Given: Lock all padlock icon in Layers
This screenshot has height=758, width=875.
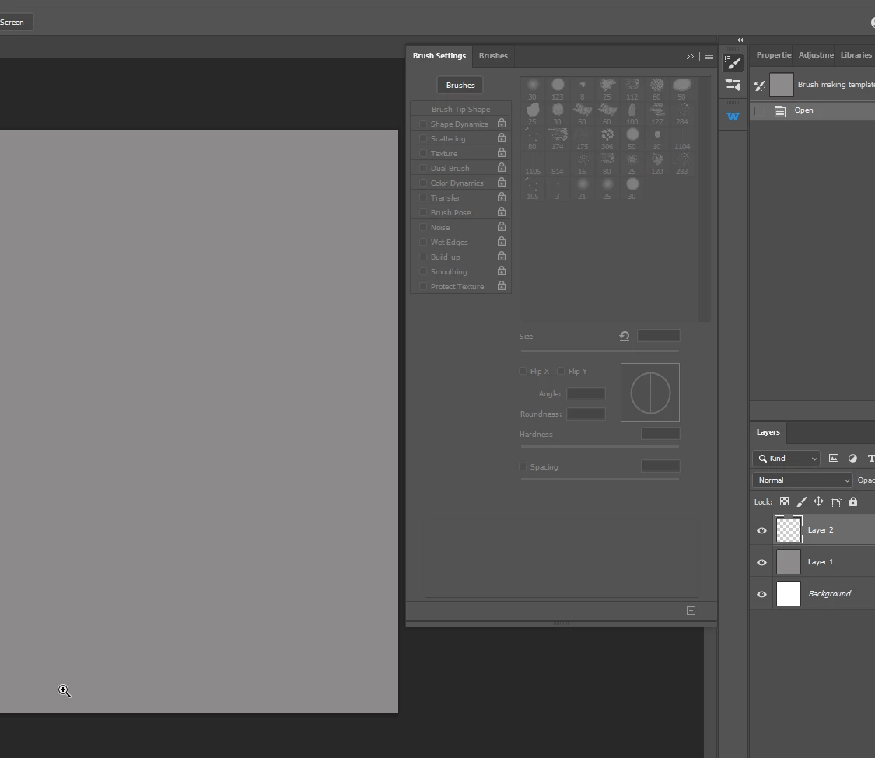Looking at the screenshot, I should coord(853,501).
